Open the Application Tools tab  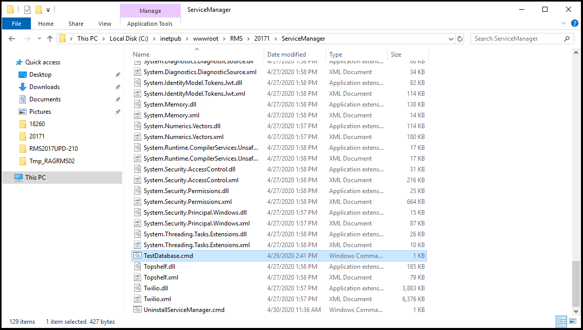click(150, 23)
